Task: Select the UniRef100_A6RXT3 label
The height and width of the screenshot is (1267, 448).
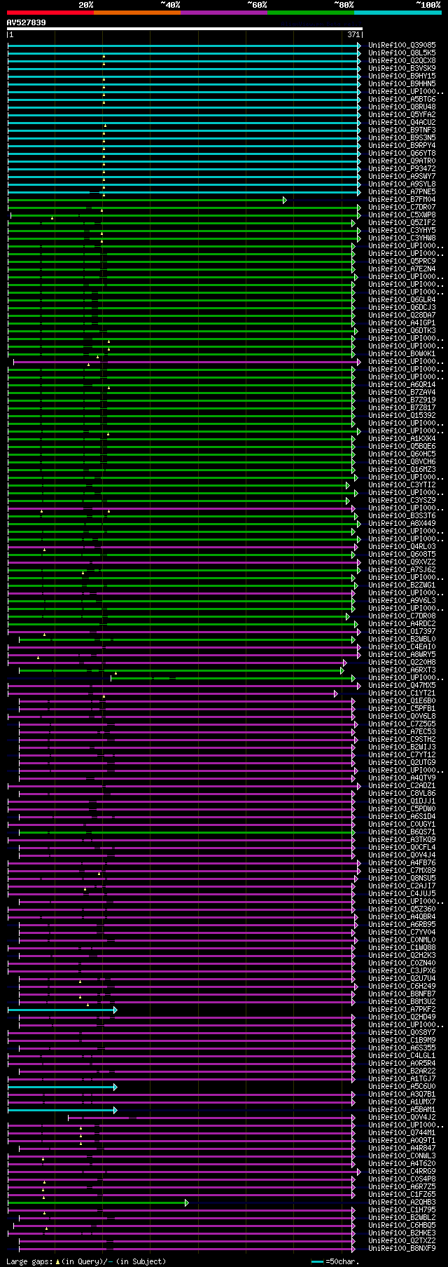Action: [402, 670]
